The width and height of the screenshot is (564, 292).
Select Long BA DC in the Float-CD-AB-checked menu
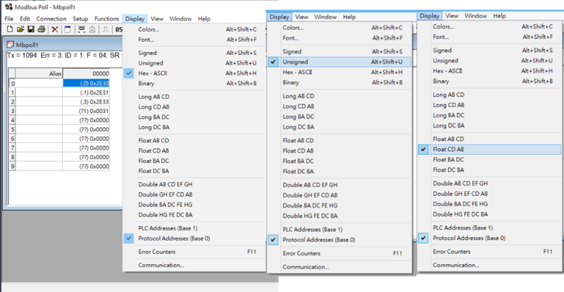pos(489,115)
